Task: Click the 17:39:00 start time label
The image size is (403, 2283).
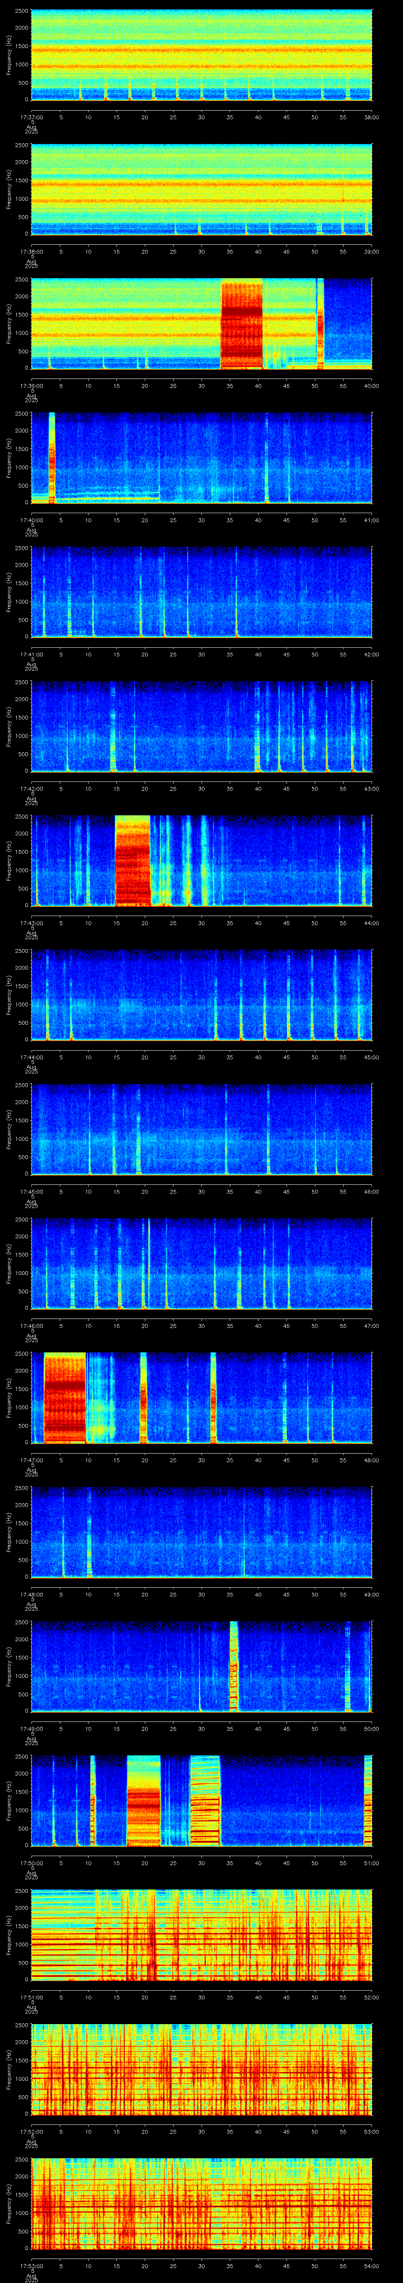Action: [x=31, y=386]
